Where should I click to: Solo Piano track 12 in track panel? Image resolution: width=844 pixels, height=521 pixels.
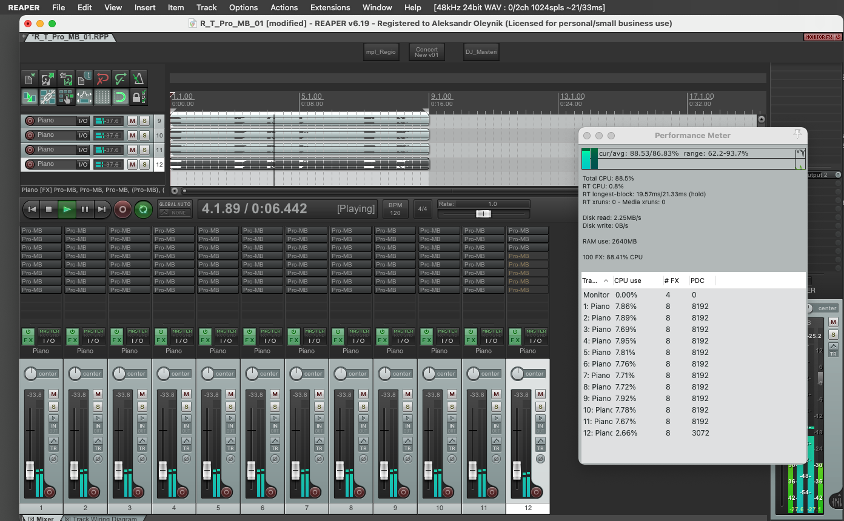(144, 164)
